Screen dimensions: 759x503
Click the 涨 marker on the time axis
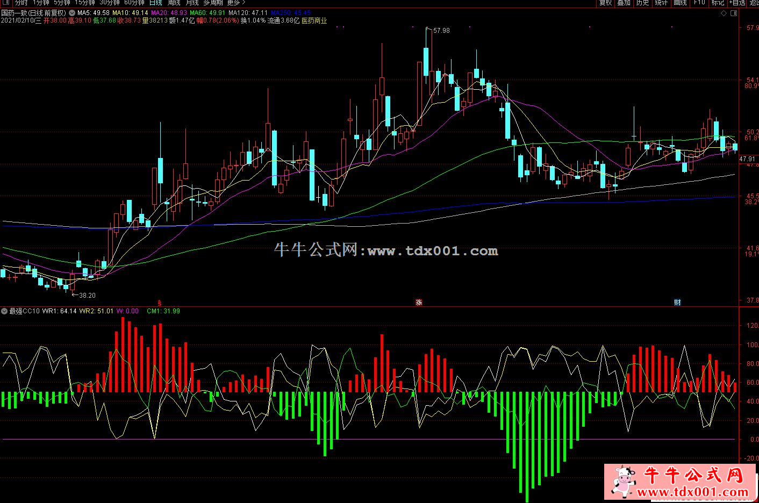click(x=419, y=303)
